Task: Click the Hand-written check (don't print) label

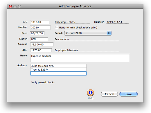Action: point(78,28)
